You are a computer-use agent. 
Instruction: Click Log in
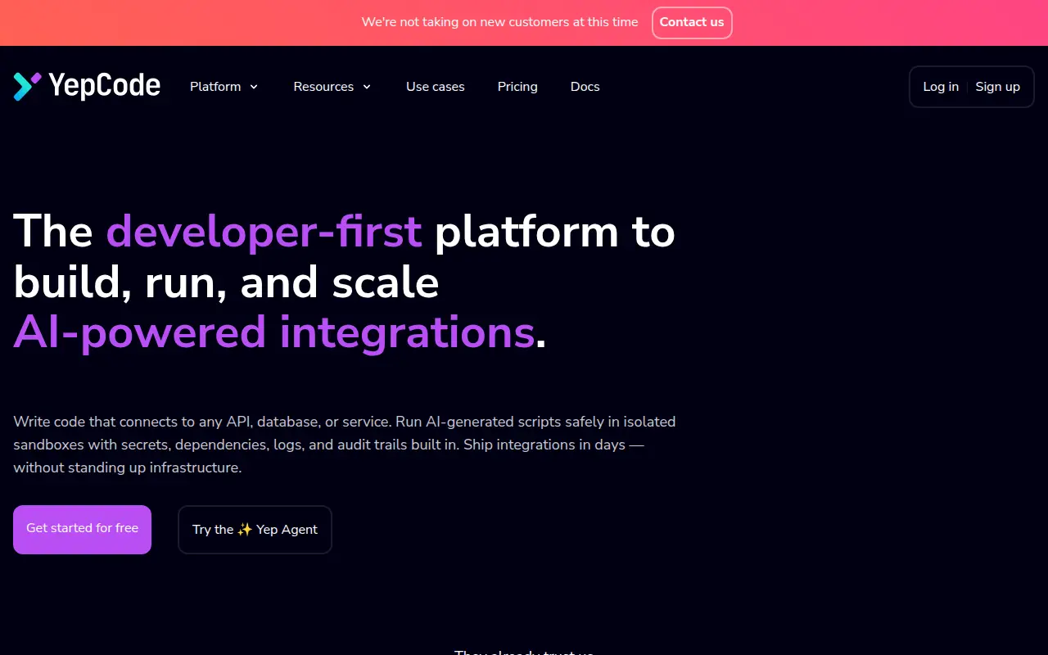pos(941,87)
